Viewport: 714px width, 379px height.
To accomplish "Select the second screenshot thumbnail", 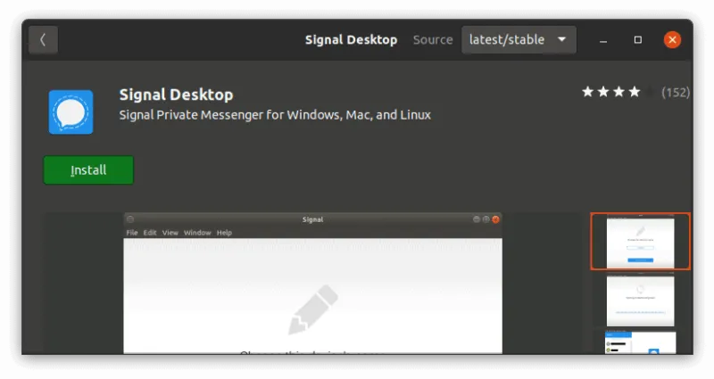I will 640,300.
